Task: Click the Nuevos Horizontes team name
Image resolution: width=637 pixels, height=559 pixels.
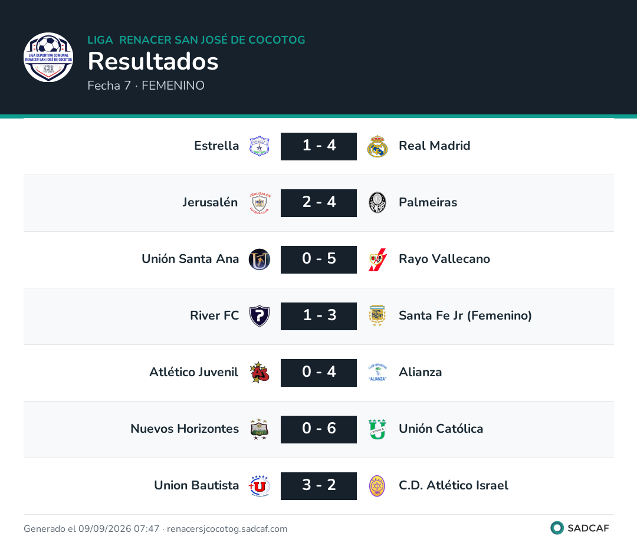Action: 185,429
